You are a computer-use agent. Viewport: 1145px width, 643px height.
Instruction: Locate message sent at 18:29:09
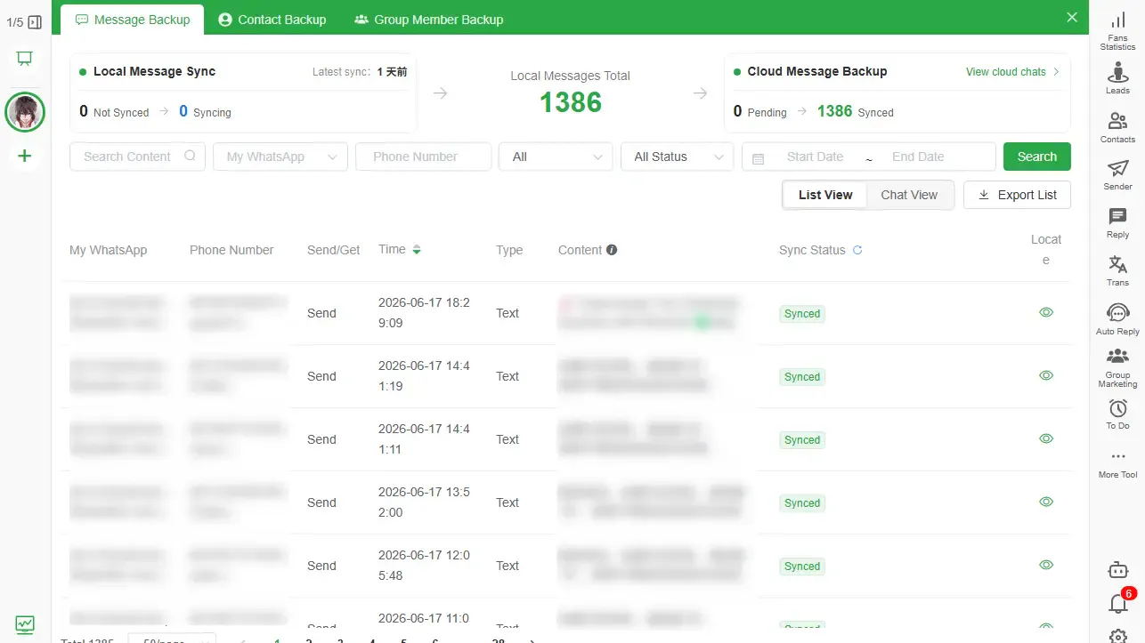click(x=1046, y=312)
